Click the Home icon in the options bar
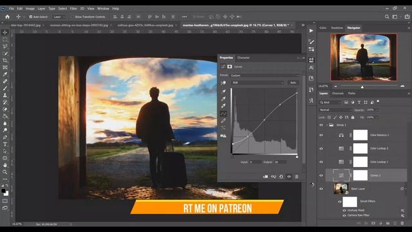Viewport: 412px width, 232px height. [x=7, y=17]
